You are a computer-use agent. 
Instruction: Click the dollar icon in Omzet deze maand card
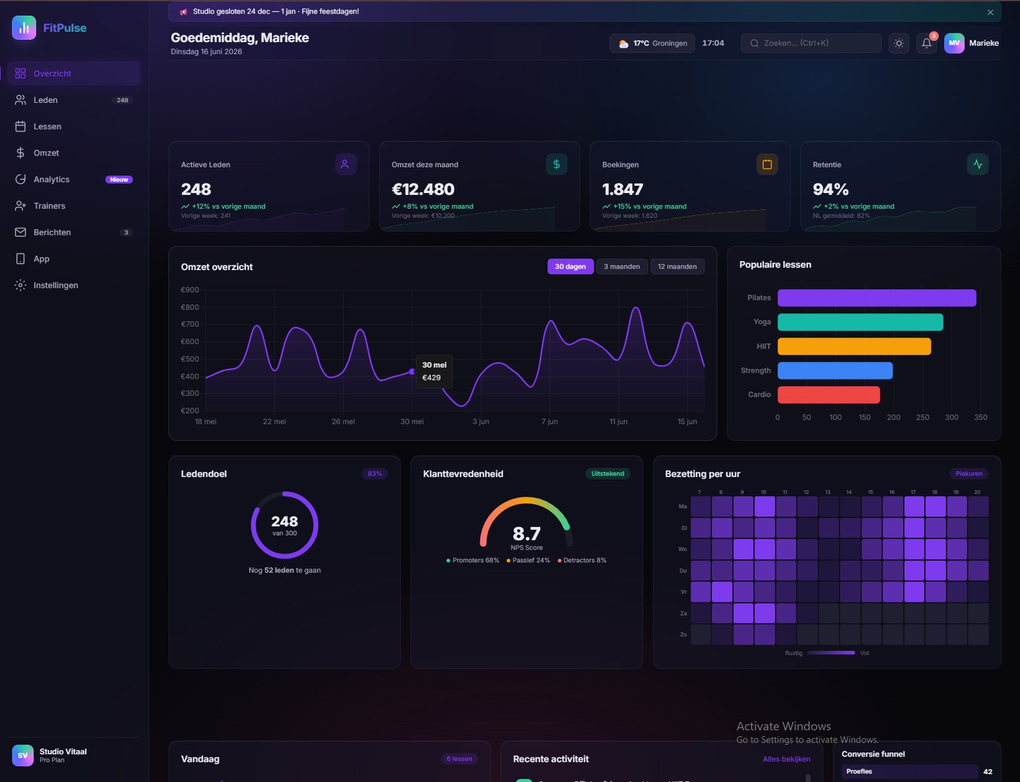point(556,164)
